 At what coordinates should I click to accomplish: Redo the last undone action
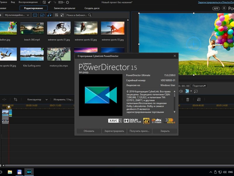coord(55,2)
